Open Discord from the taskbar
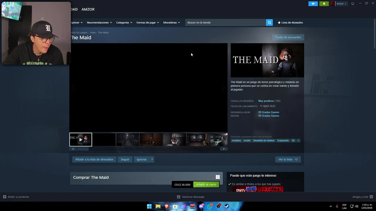The height and width of the screenshot is (211, 376). click(x=201, y=206)
